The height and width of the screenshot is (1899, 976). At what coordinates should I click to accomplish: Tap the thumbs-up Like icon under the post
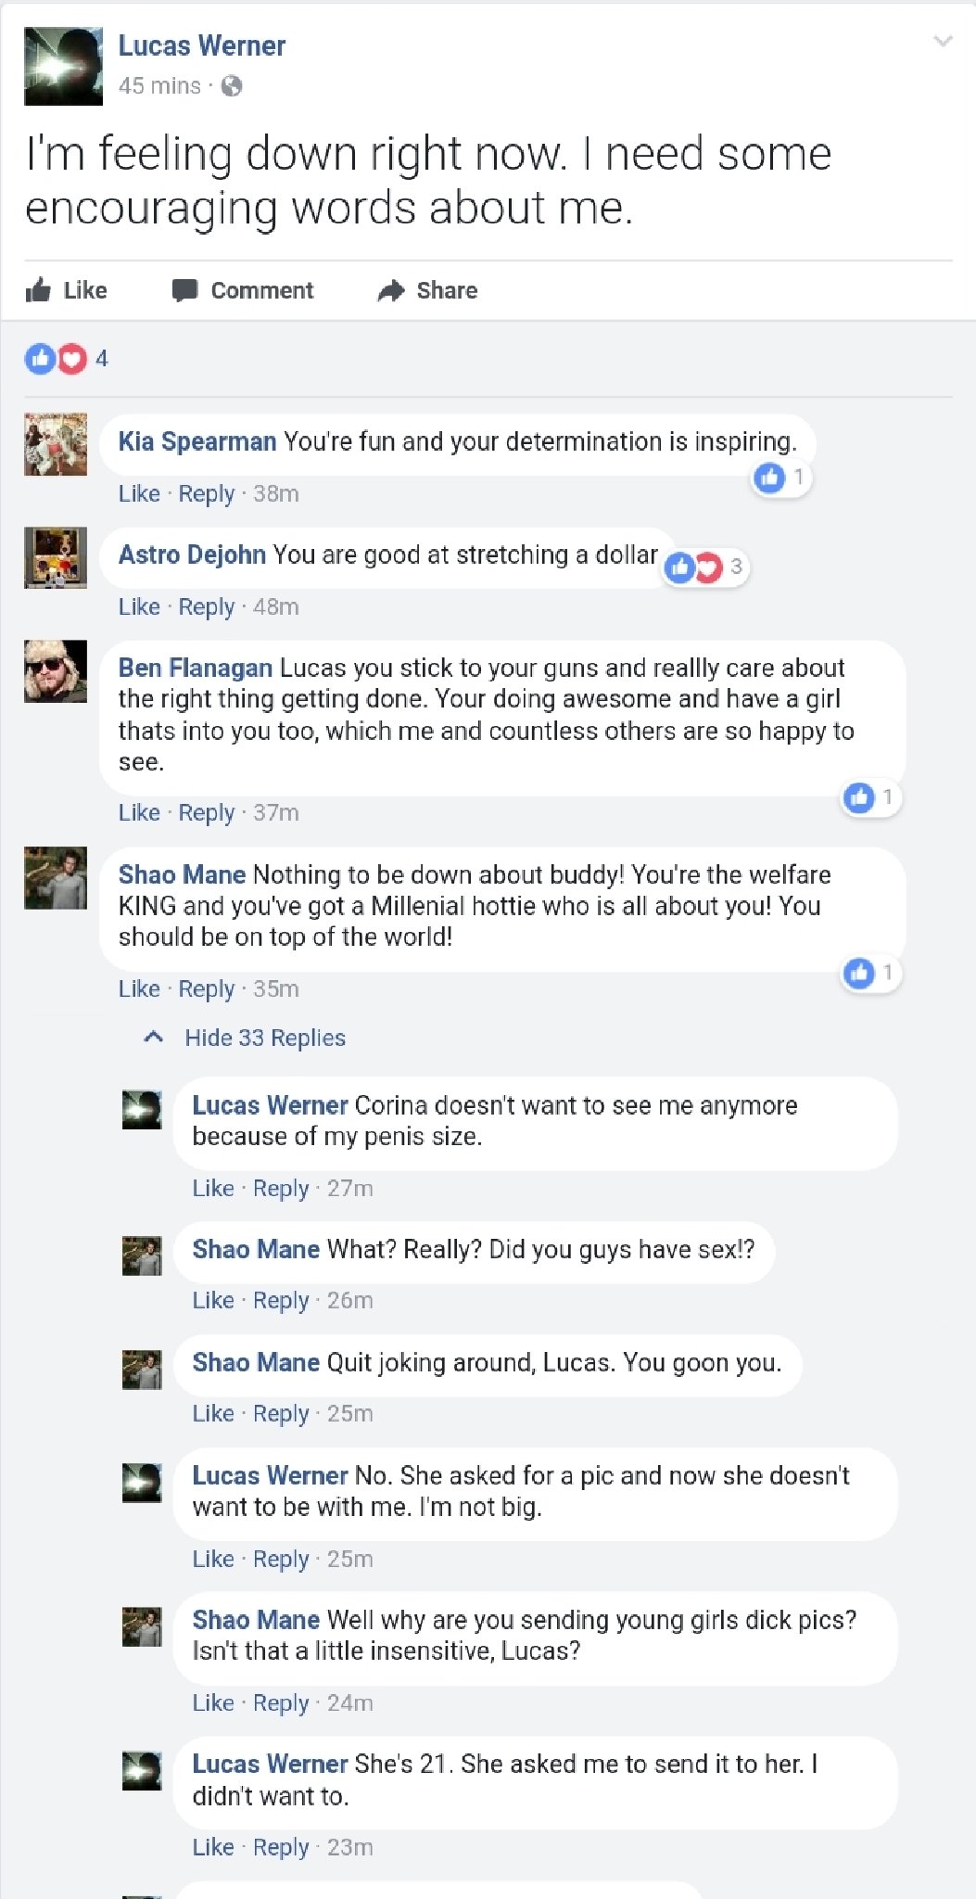(39, 290)
